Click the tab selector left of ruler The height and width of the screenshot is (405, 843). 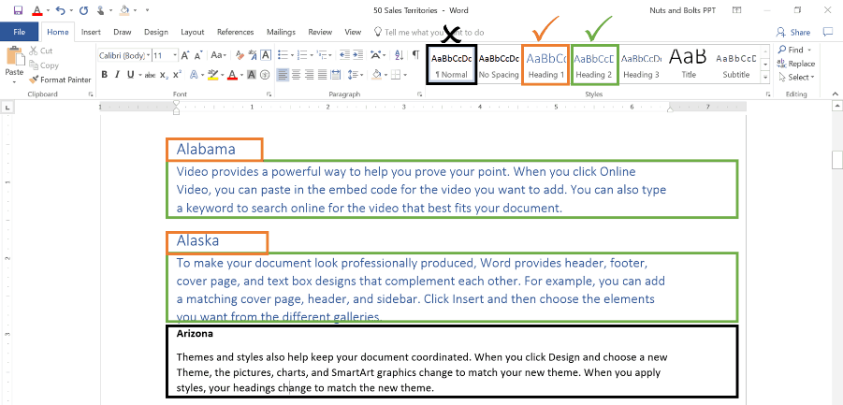7,108
